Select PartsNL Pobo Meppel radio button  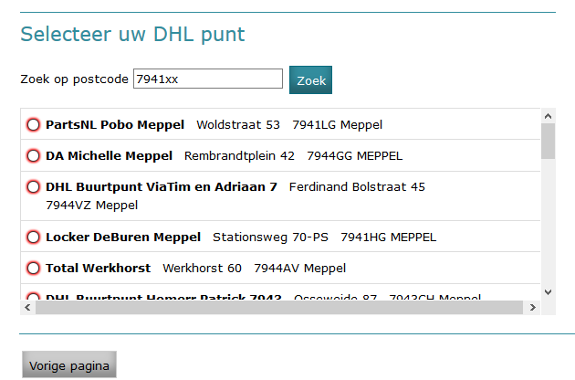pyautogui.click(x=33, y=125)
